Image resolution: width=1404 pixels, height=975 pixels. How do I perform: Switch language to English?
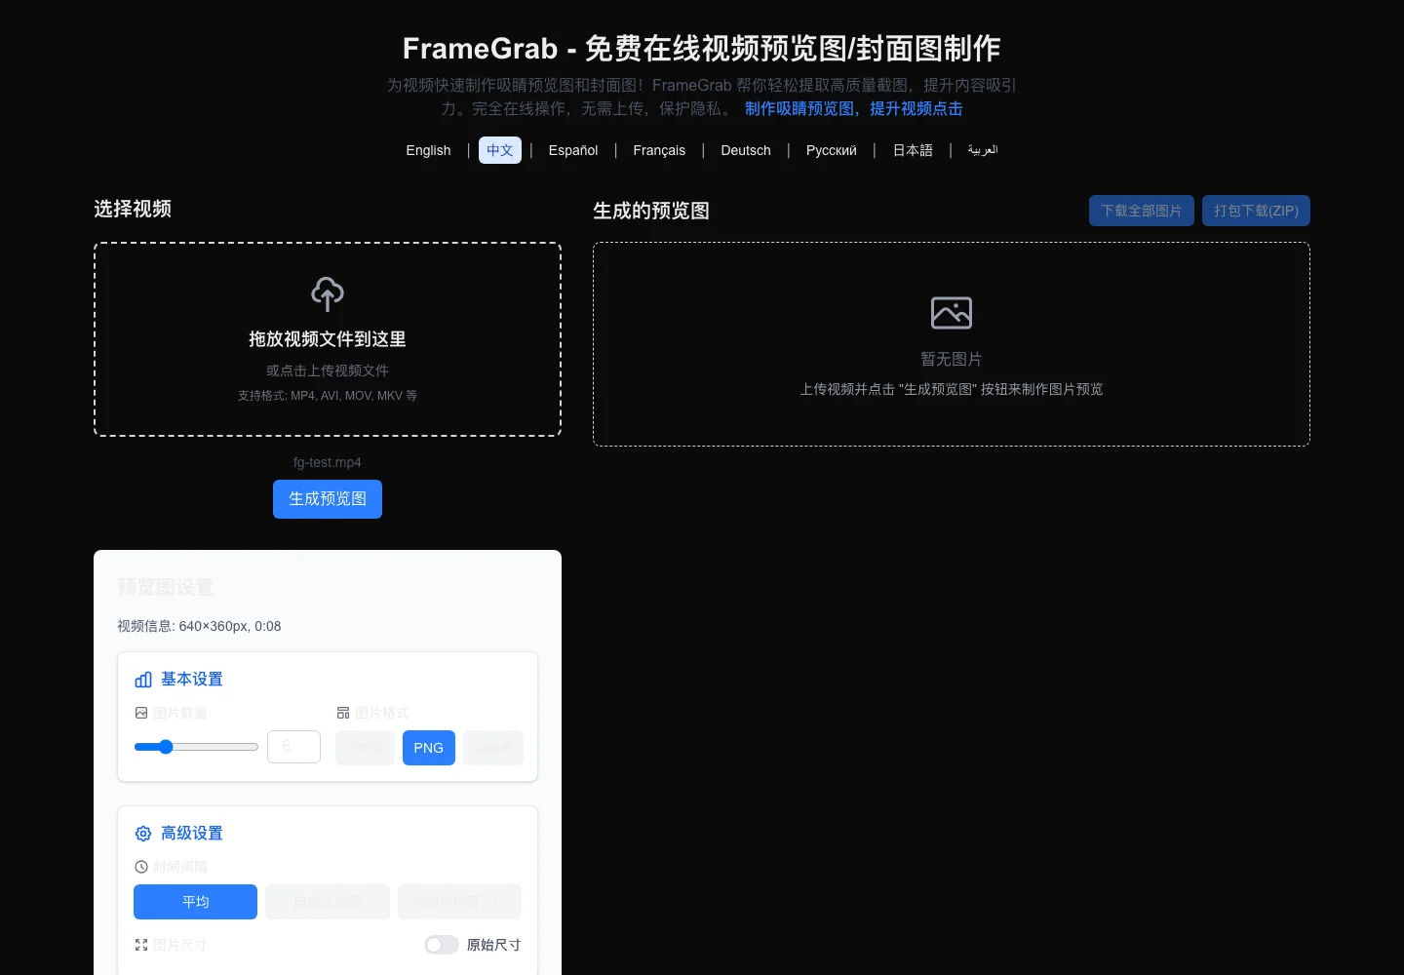pyautogui.click(x=428, y=150)
